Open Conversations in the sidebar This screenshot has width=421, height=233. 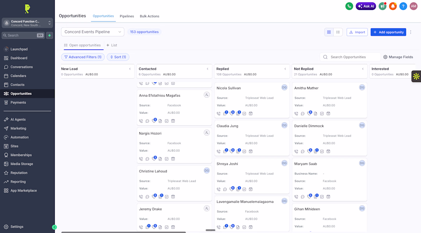pyautogui.click(x=21, y=67)
